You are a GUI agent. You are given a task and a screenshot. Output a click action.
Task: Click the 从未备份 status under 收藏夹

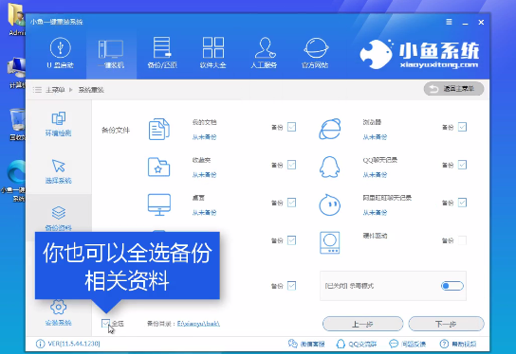[x=204, y=175]
